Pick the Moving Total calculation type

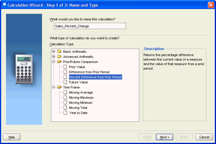78,108
